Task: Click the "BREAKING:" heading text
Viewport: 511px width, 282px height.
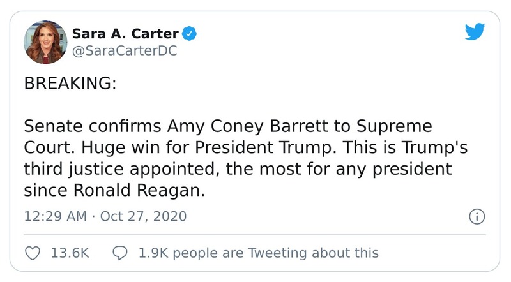Action: (x=70, y=85)
